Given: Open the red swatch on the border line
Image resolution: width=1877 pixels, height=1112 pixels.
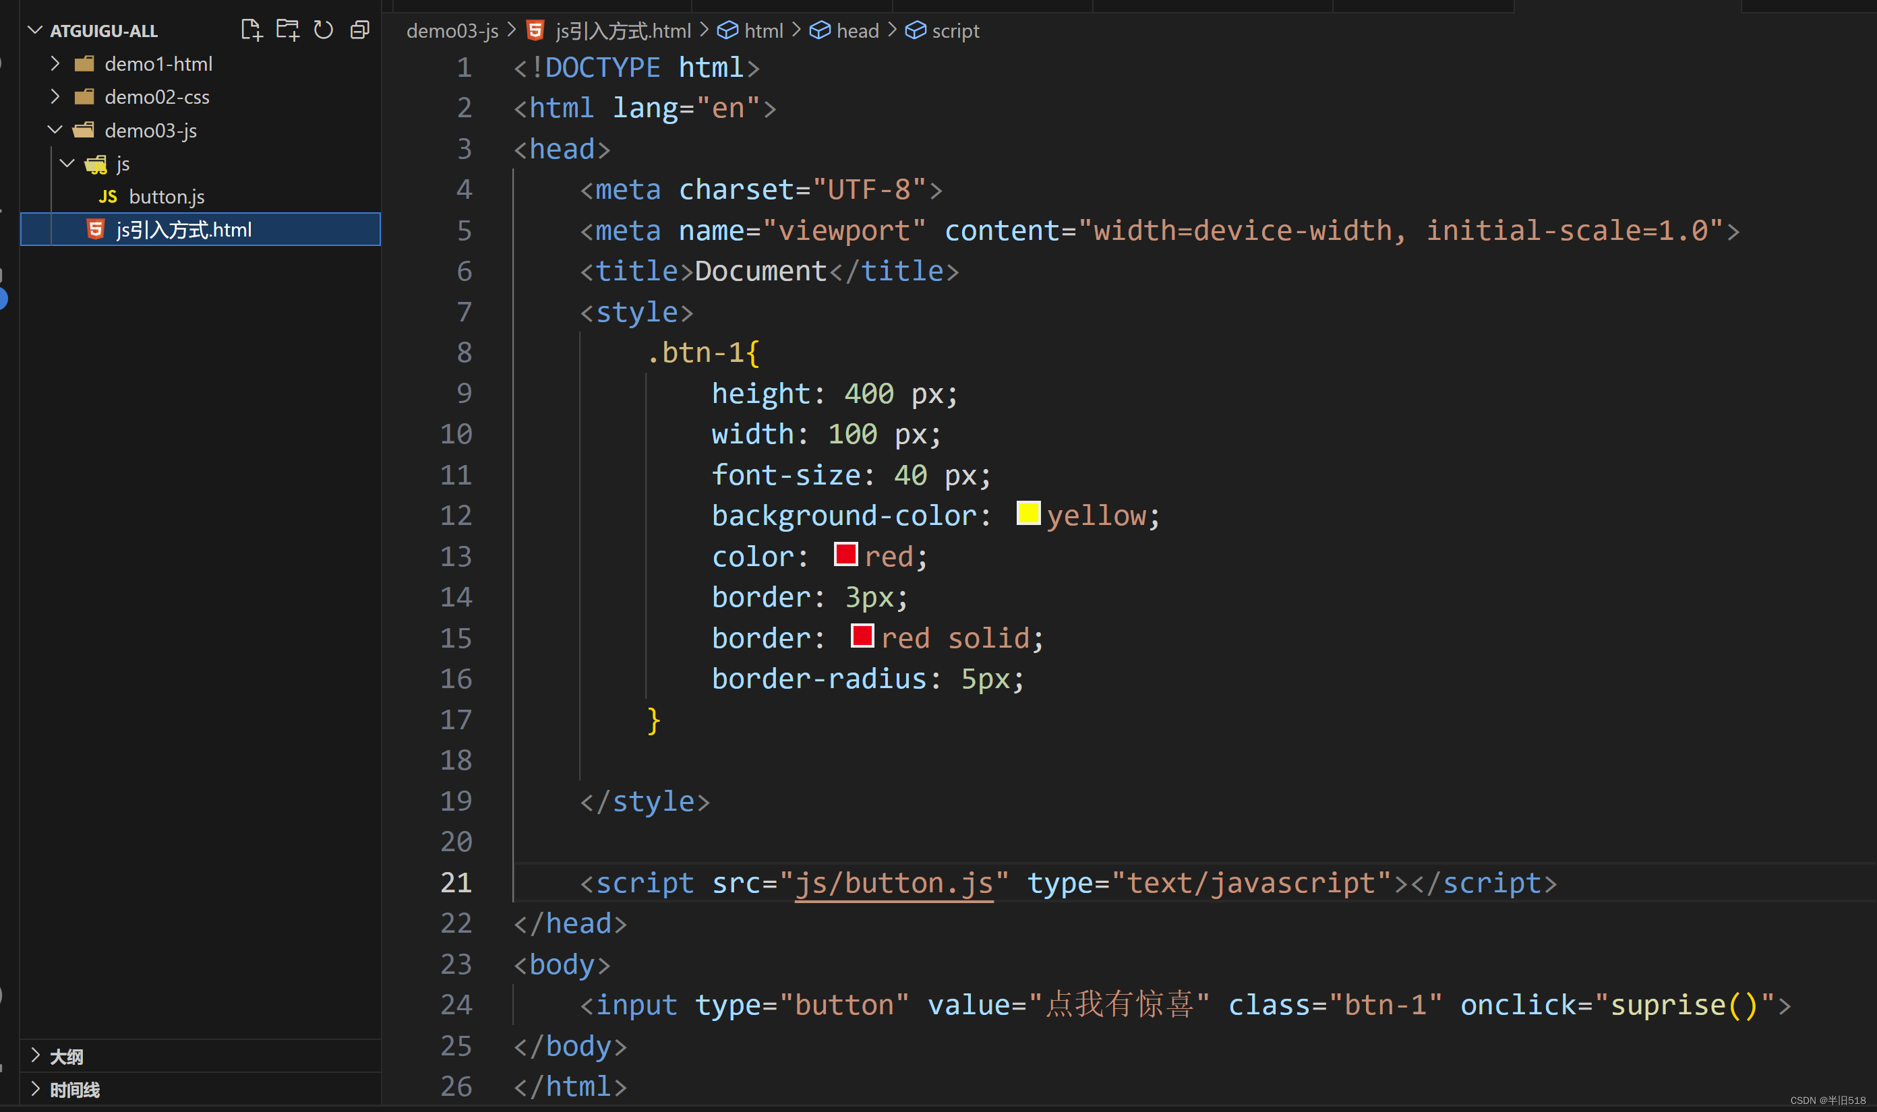Looking at the screenshot, I should [x=862, y=636].
